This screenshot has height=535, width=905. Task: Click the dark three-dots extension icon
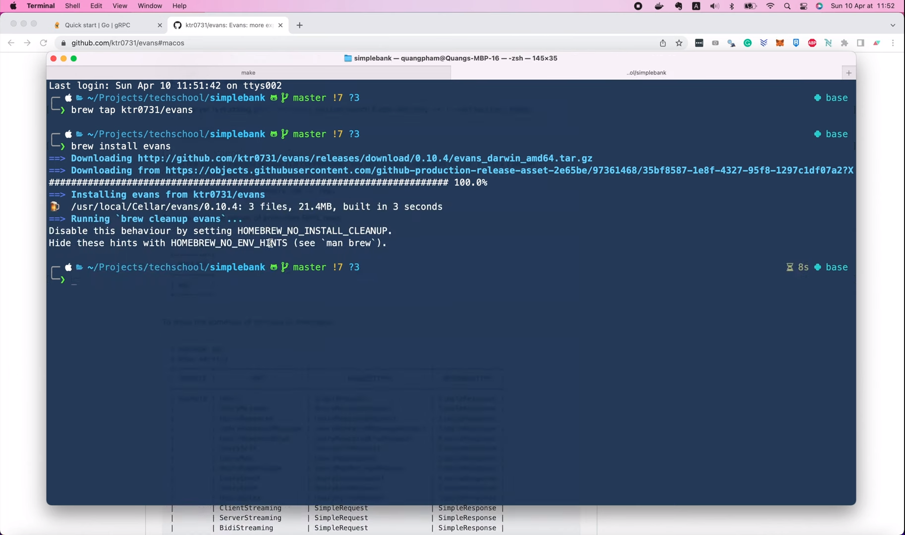699,43
